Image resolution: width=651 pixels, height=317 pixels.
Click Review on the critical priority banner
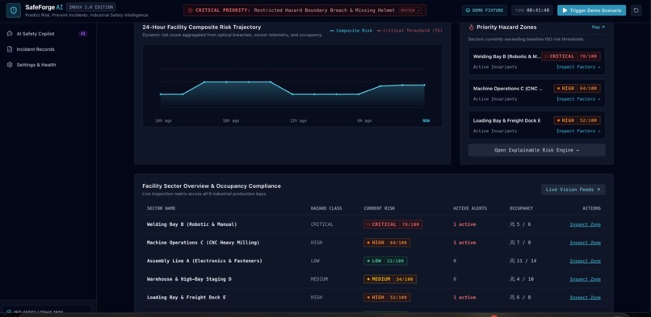(x=410, y=10)
